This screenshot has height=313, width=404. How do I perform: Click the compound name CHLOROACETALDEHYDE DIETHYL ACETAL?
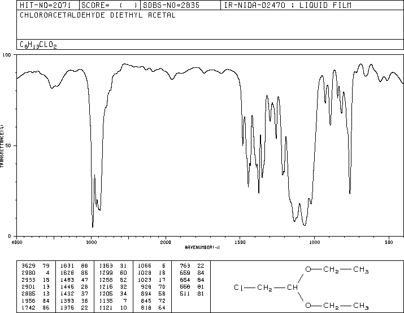[x=98, y=15]
